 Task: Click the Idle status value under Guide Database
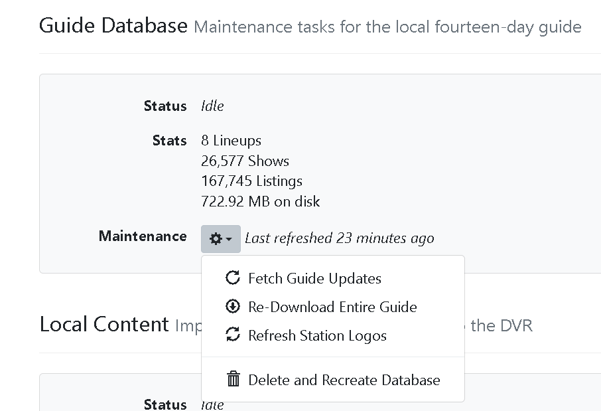[x=212, y=106]
